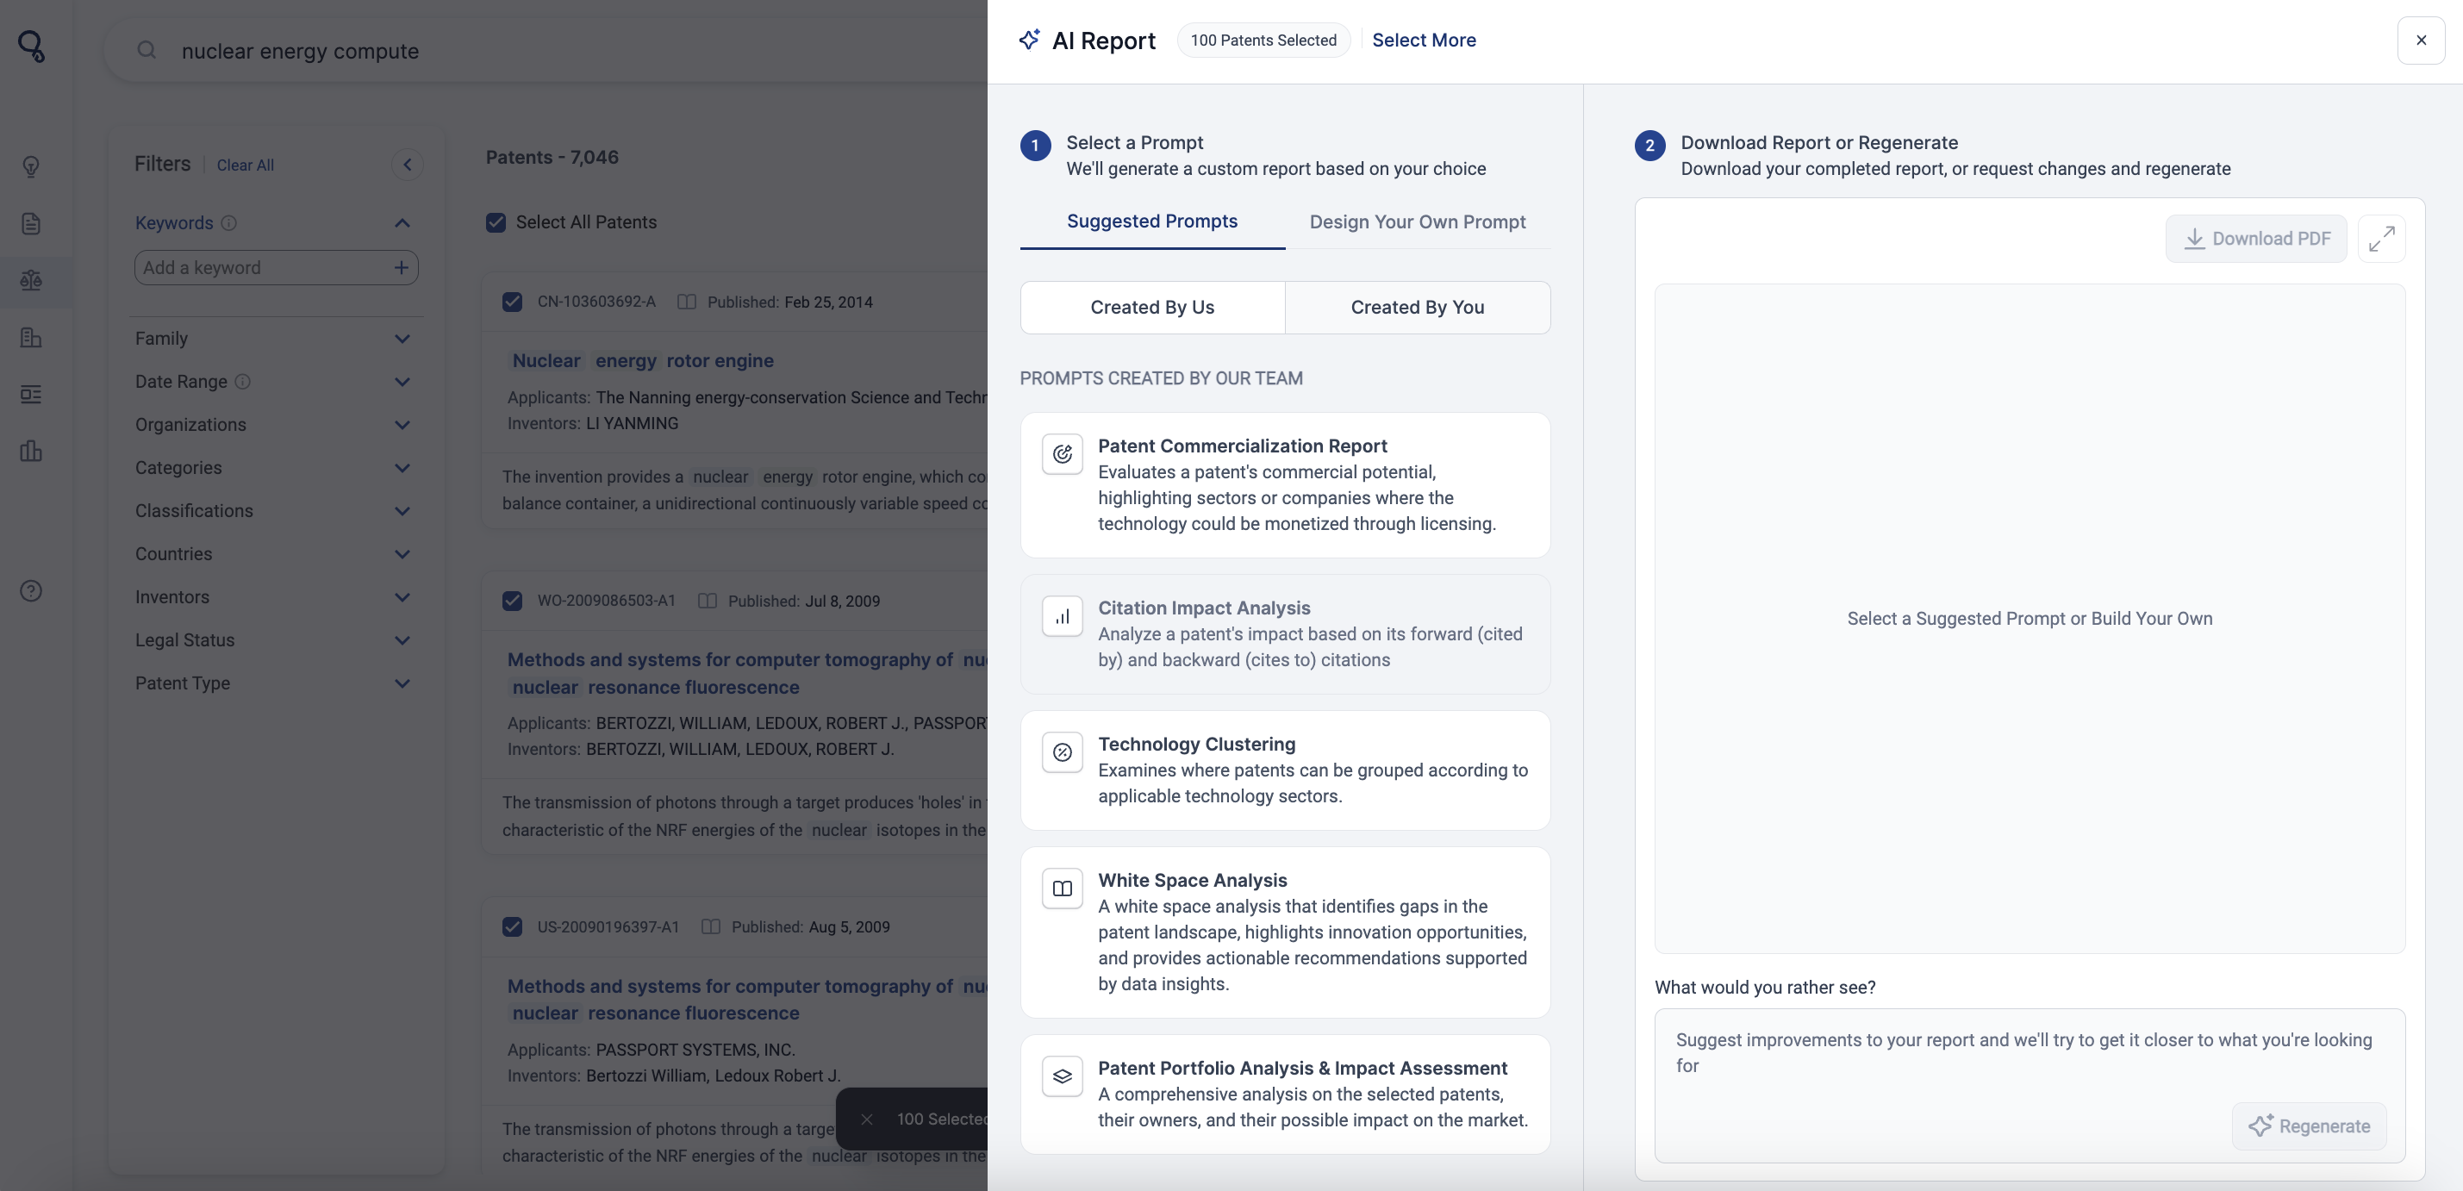Open WO-2009086503-A1 computer tomography patent title
This screenshot has height=1191, width=2463.
pos(748,673)
